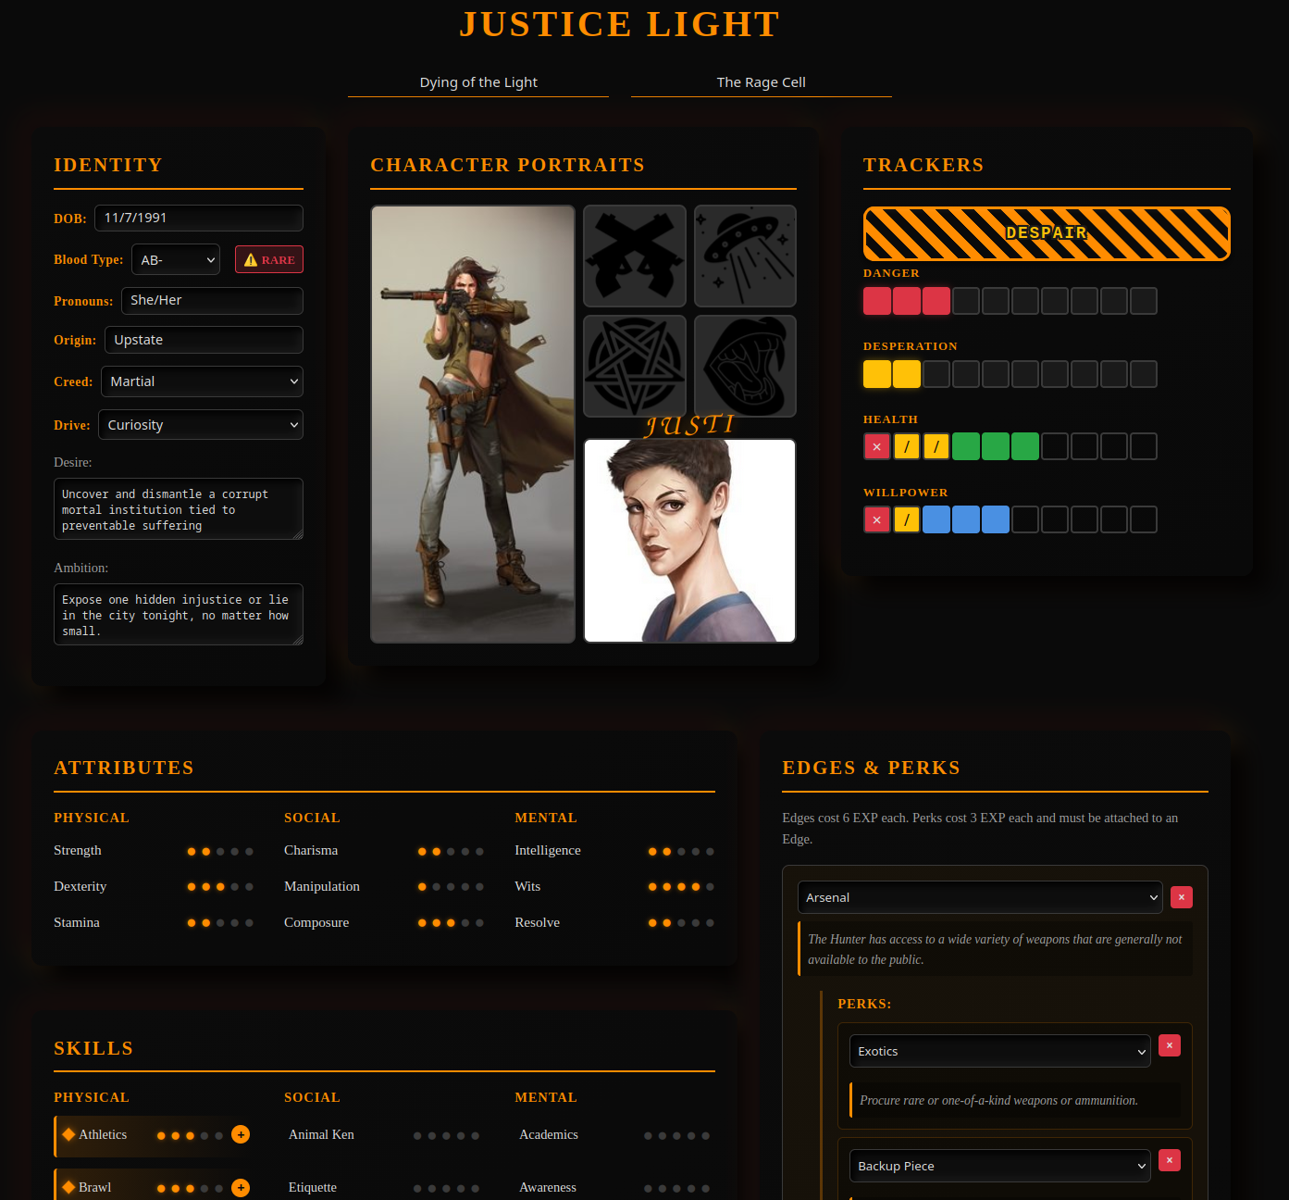Remove the Arsenal edge
The width and height of the screenshot is (1289, 1200).
tap(1181, 897)
